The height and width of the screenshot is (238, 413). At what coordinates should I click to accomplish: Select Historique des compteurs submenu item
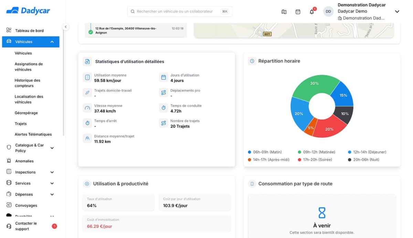(x=28, y=83)
